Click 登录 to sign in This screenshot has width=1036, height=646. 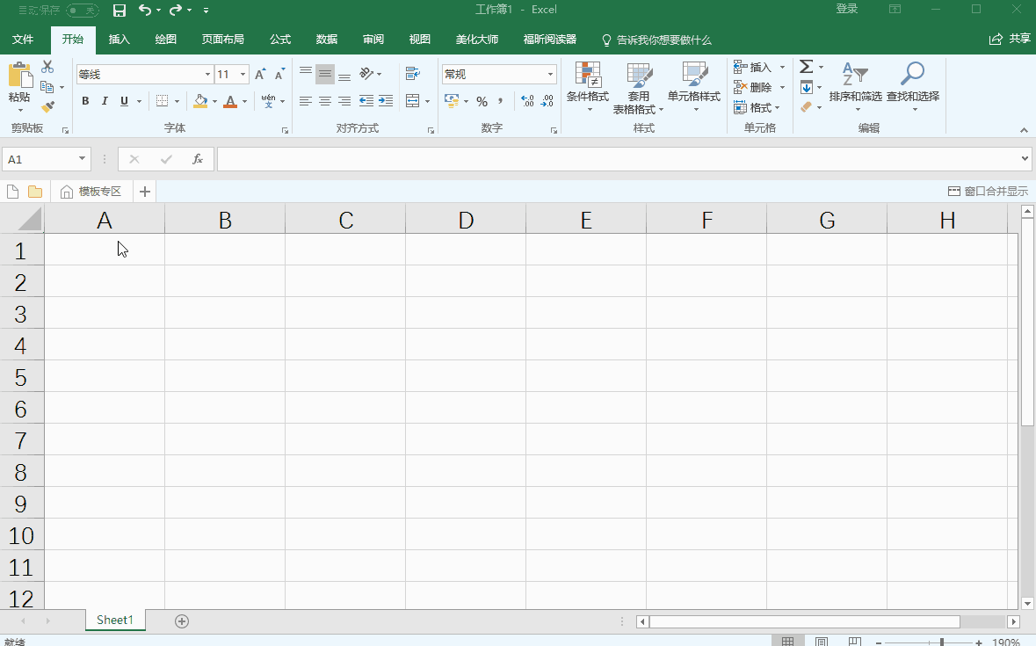point(847,10)
